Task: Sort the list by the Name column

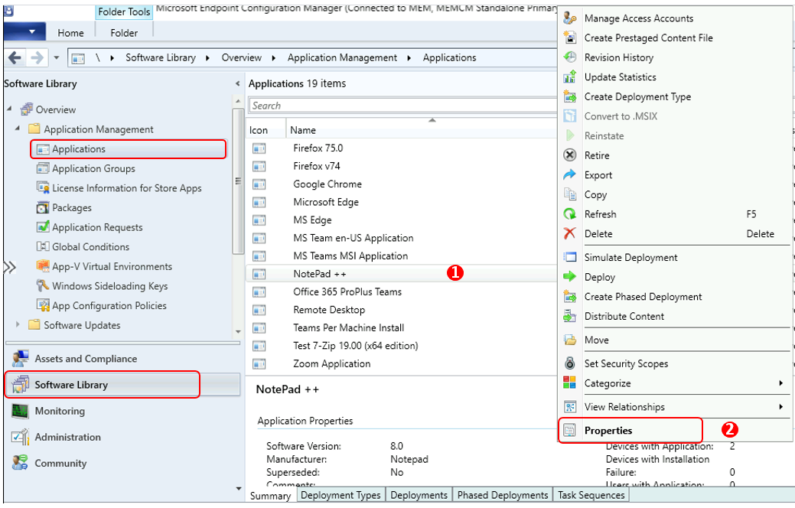Action: tap(421, 130)
